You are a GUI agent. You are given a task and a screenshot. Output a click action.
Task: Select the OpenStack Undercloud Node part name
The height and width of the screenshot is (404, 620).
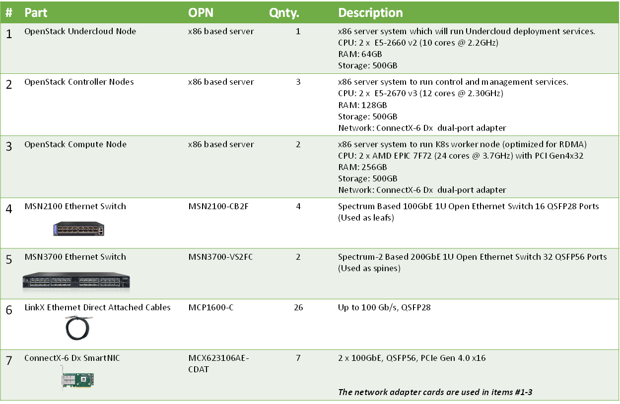pyautogui.click(x=80, y=31)
